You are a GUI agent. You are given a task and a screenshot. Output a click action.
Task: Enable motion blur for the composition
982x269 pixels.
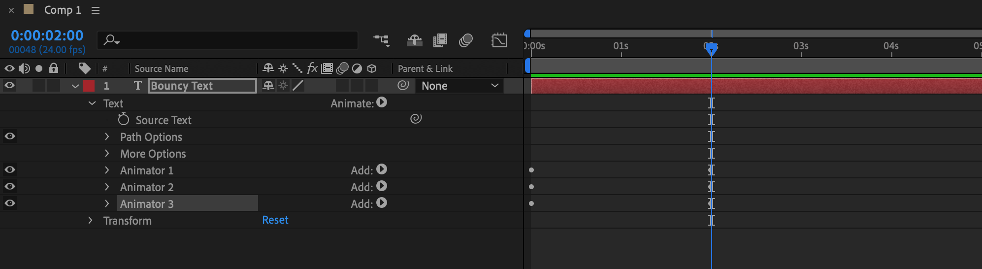click(x=466, y=40)
